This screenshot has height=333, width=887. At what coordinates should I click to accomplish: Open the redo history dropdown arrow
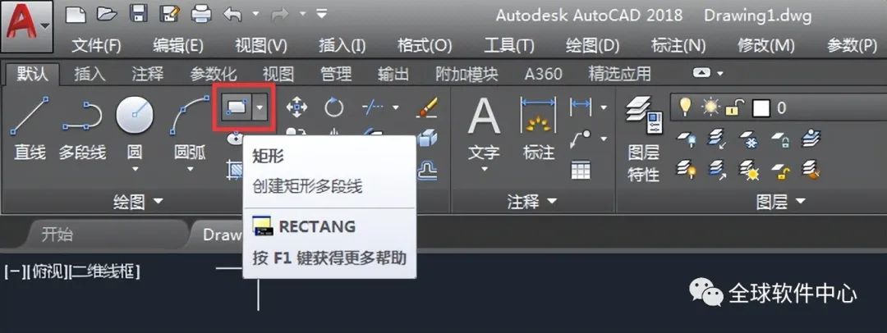tap(303, 14)
